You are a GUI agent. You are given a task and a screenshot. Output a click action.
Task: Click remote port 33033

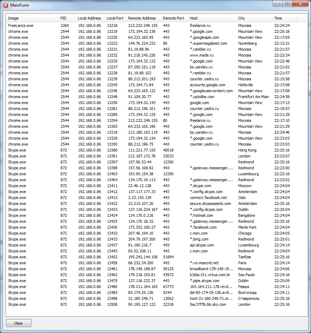click(168, 156)
